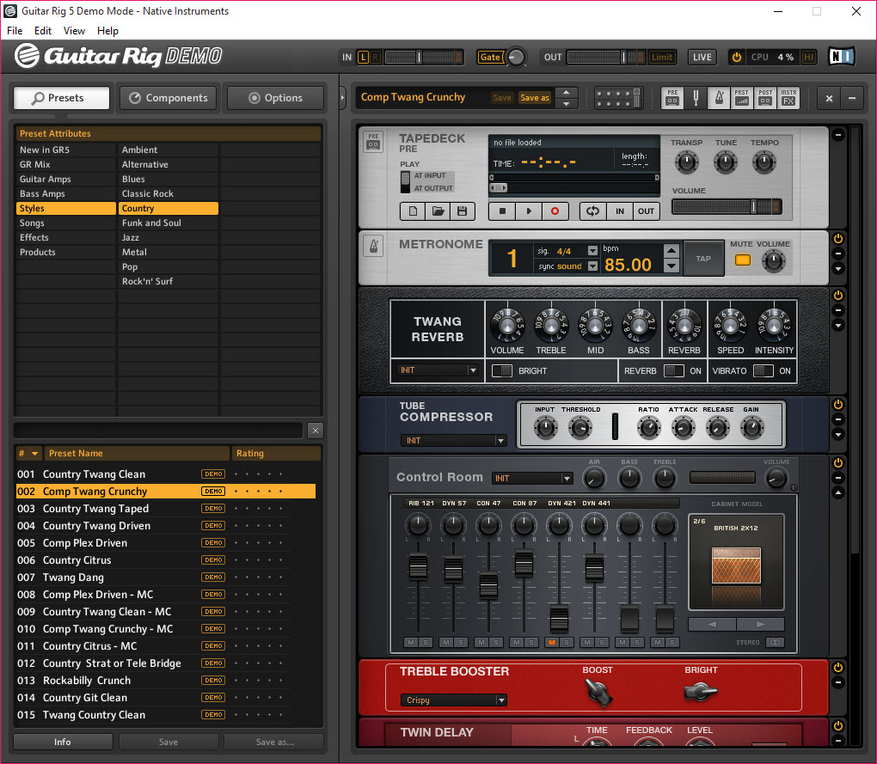Click the Tapedeck Pre module icon in the rack
The image size is (877, 764).
[x=374, y=142]
